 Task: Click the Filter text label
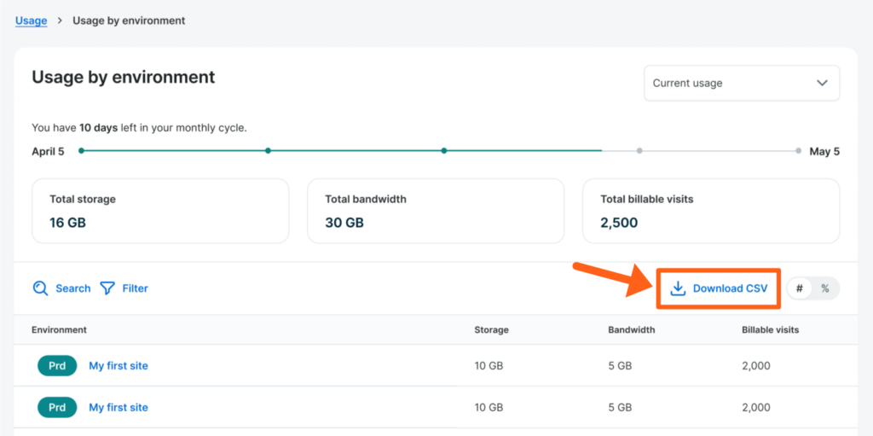pyautogui.click(x=135, y=288)
